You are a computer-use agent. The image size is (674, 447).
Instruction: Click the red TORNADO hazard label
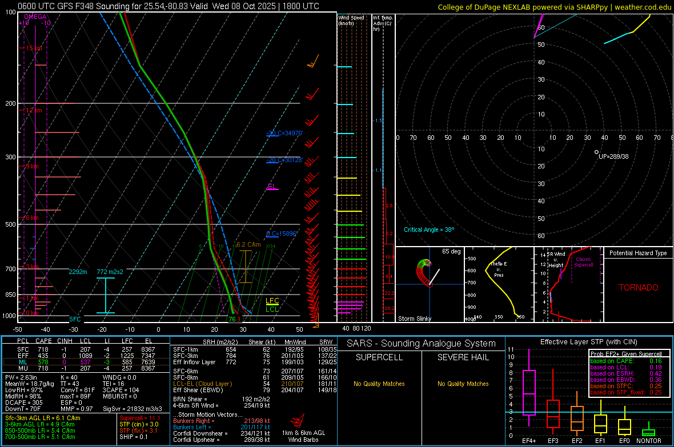click(x=639, y=288)
